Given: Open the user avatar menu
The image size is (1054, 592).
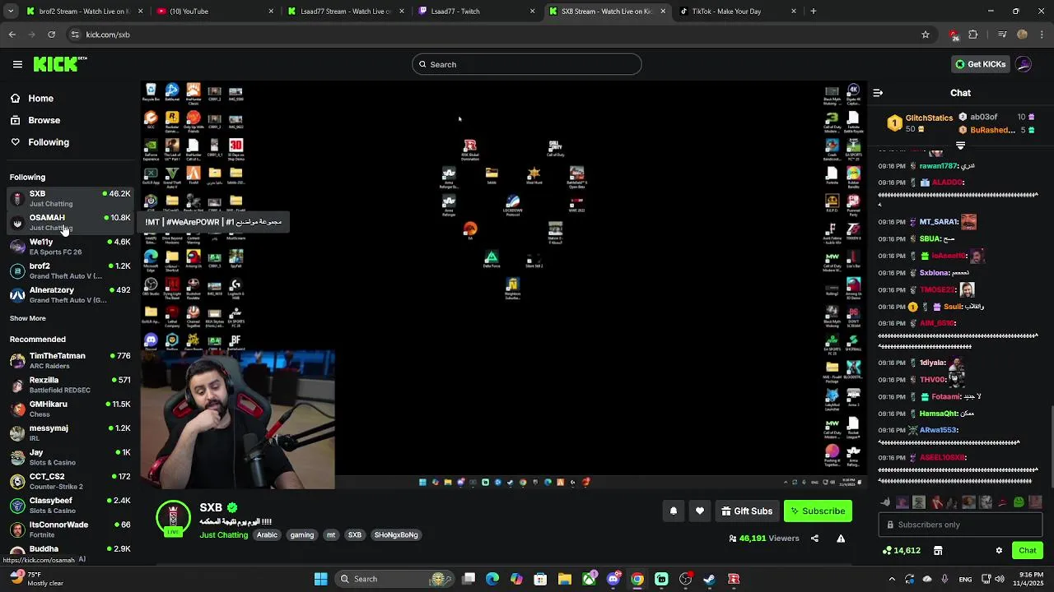Looking at the screenshot, I should pyautogui.click(x=1024, y=64).
